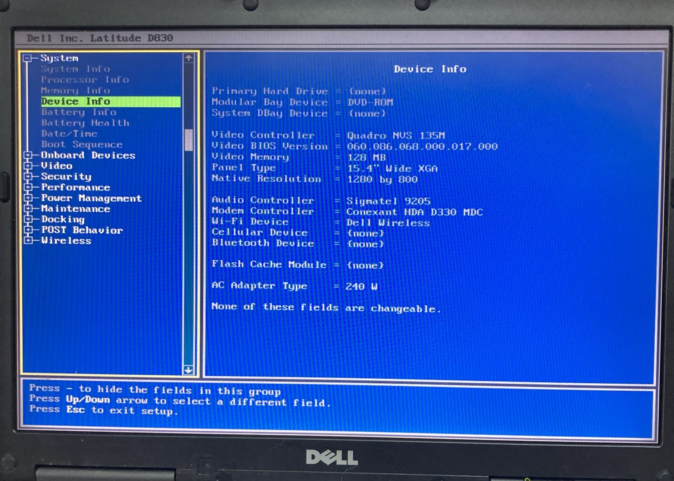Click the Bluetooth Device field label

[x=263, y=243]
